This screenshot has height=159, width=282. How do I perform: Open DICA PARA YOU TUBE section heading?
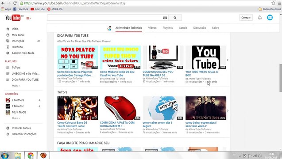(x=73, y=36)
